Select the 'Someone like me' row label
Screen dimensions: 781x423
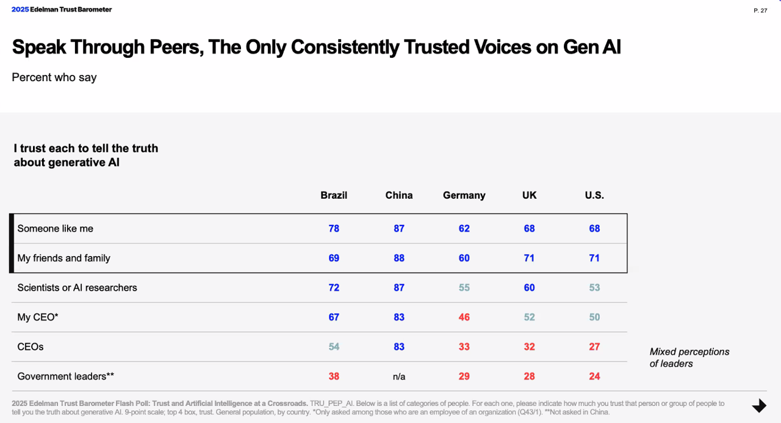coord(56,229)
